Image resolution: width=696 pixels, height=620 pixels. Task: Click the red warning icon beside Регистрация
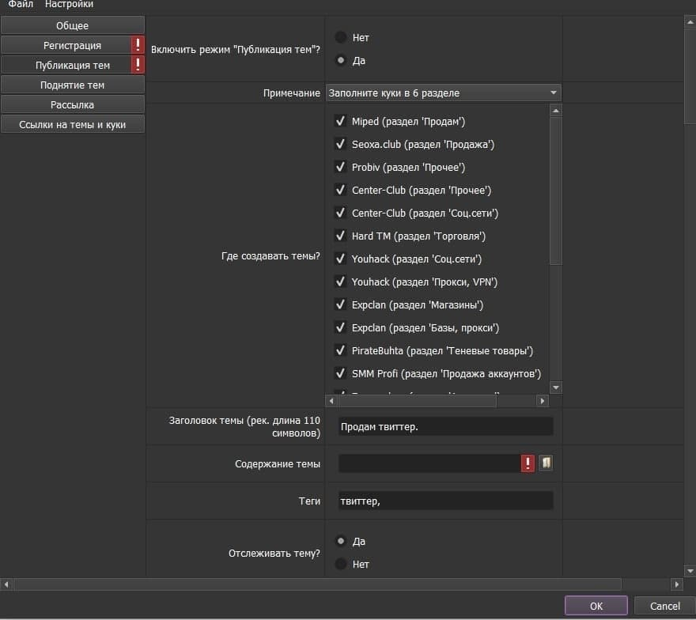138,45
